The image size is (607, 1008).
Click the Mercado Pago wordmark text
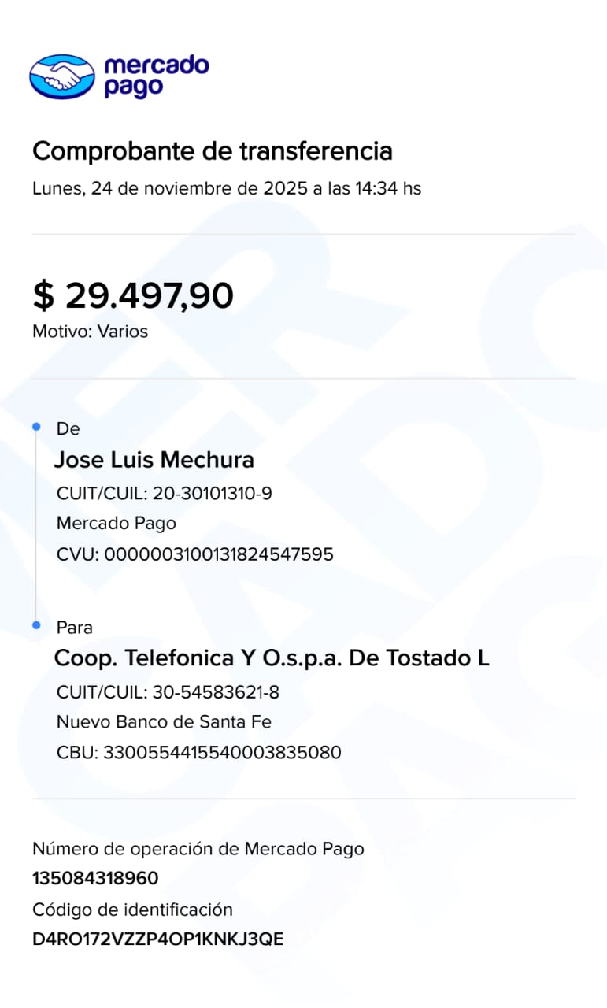(x=156, y=76)
